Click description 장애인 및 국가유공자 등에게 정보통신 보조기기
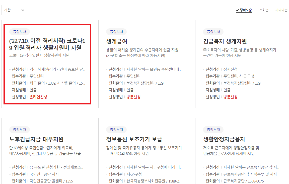Viewport: 289px width, 184px height. tap(144, 151)
